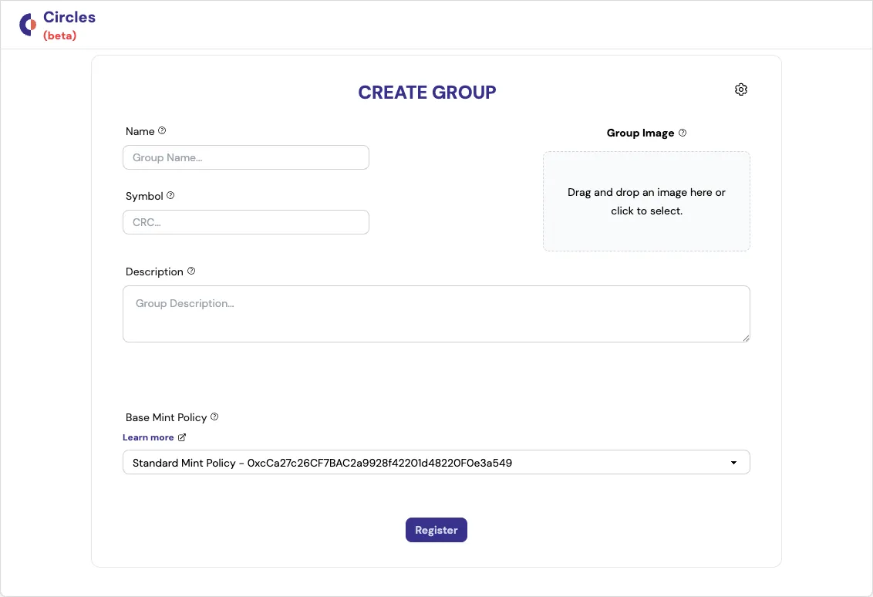
Task: Click the Description help icon
Action: 191,272
